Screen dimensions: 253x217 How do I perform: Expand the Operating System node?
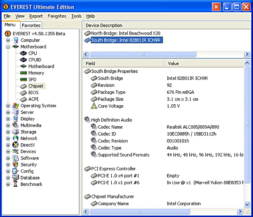tap(8, 106)
